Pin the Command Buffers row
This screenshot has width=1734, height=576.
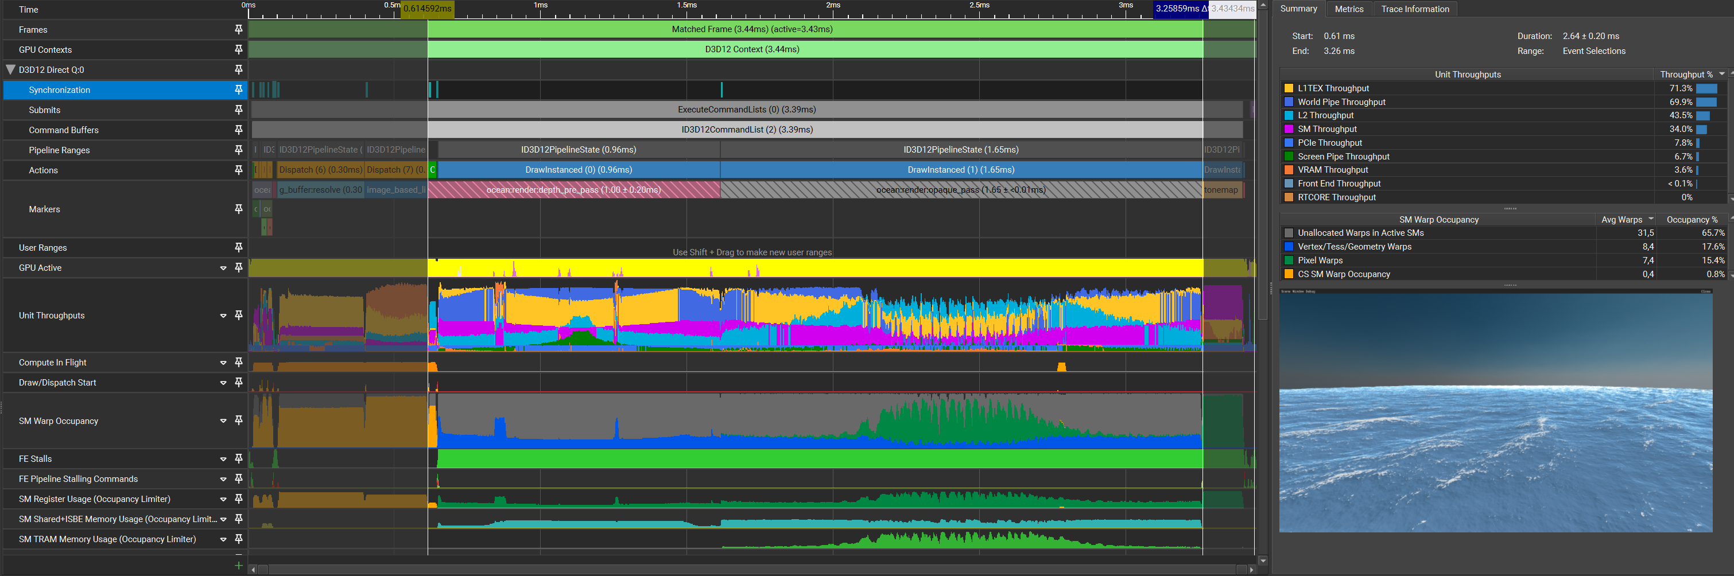point(238,130)
